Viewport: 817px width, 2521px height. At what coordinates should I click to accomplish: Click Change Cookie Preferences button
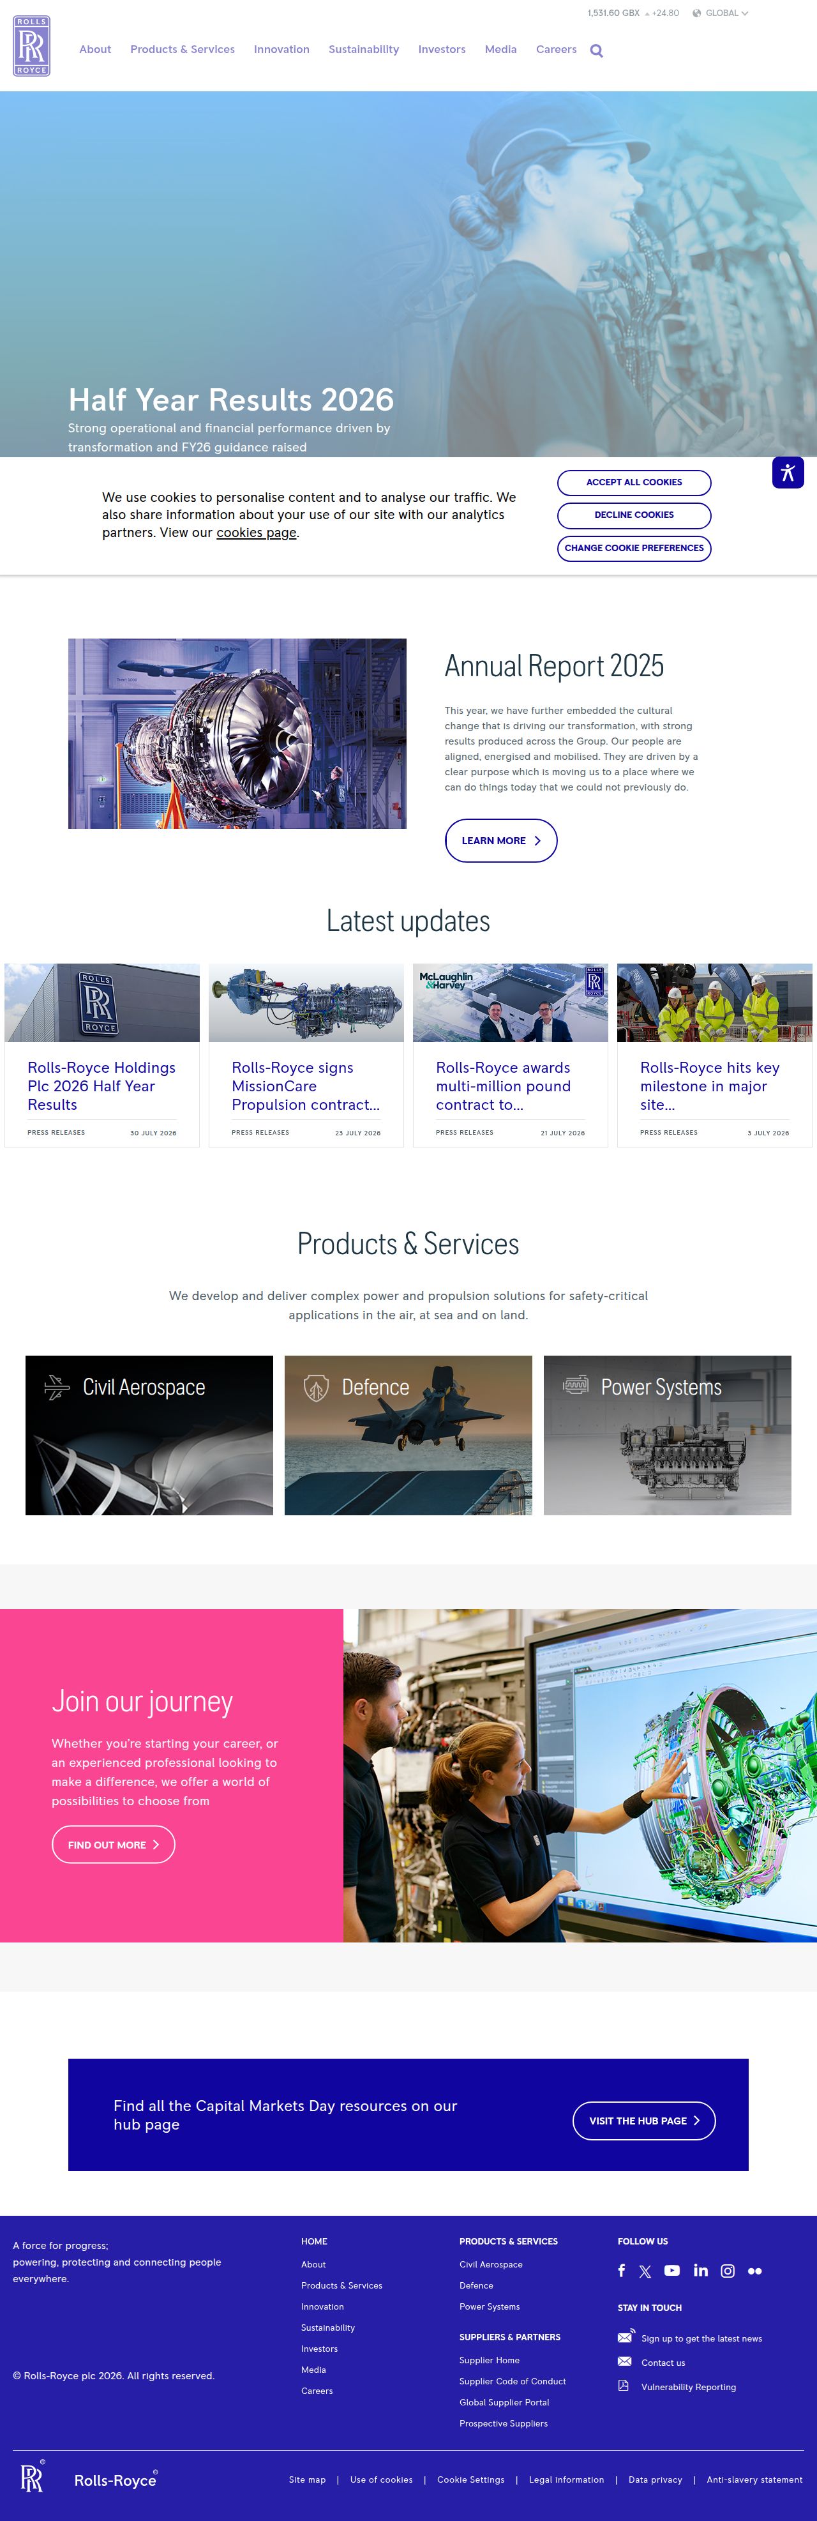(x=634, y=548)
